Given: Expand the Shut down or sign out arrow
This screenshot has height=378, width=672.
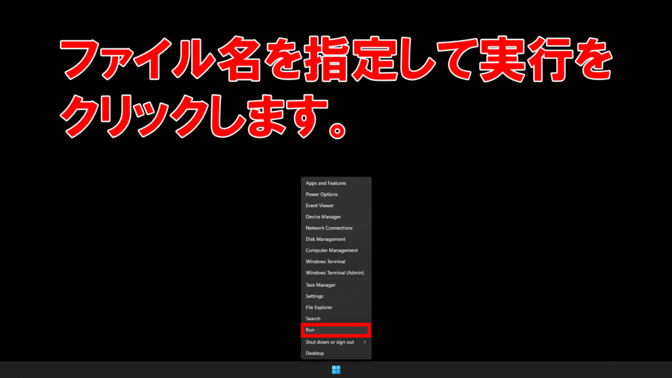Looking at the screenshot, I should tap(365, 342).
